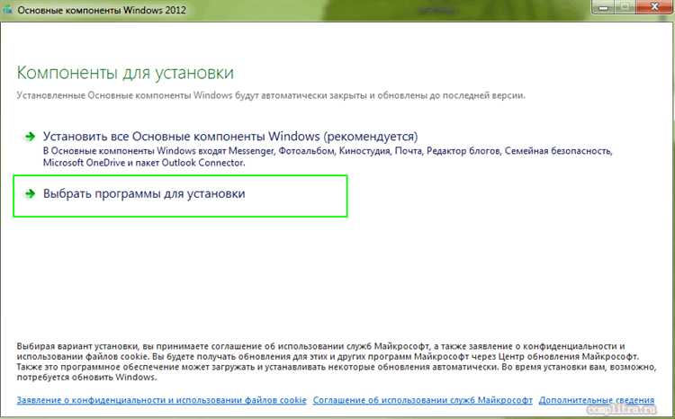Click the window title 'Основные компоненты Windows 2012'

tap(102, 10)
